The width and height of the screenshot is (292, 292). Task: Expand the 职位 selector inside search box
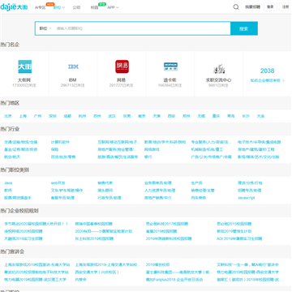point(45,28)
